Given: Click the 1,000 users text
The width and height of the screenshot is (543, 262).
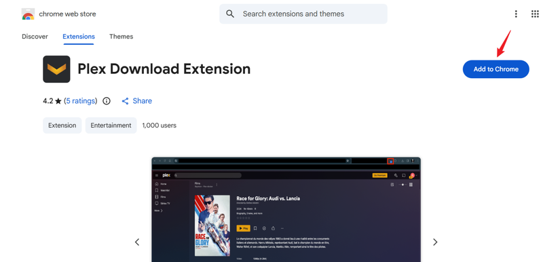Looking at the screenshot, I should 160,126.
